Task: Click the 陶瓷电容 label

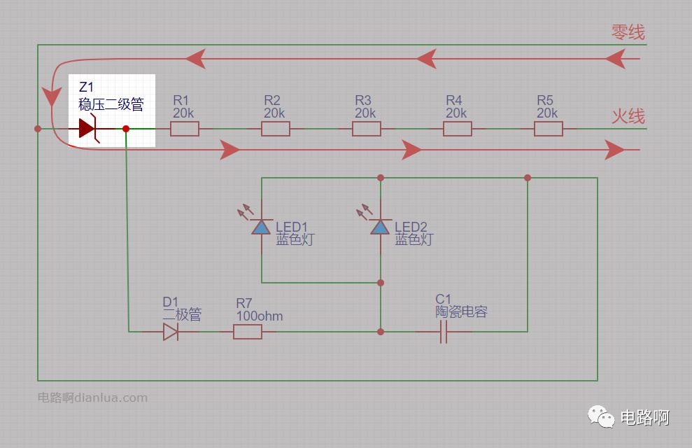Action: [461, 311]
